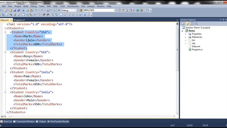
Task: Increase indent with the indent toolbar icon
Action: click(x=48, y=15)
